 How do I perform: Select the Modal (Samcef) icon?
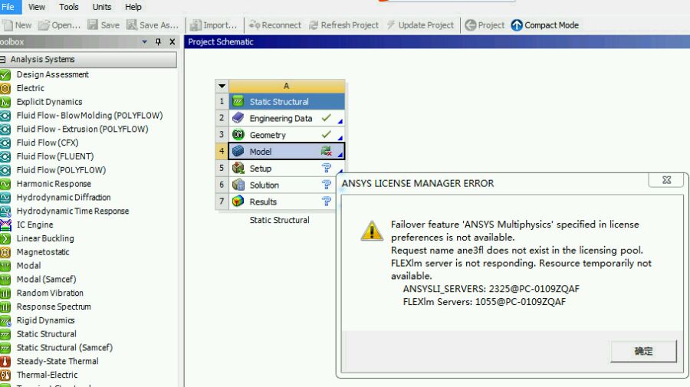pos(5,279)
